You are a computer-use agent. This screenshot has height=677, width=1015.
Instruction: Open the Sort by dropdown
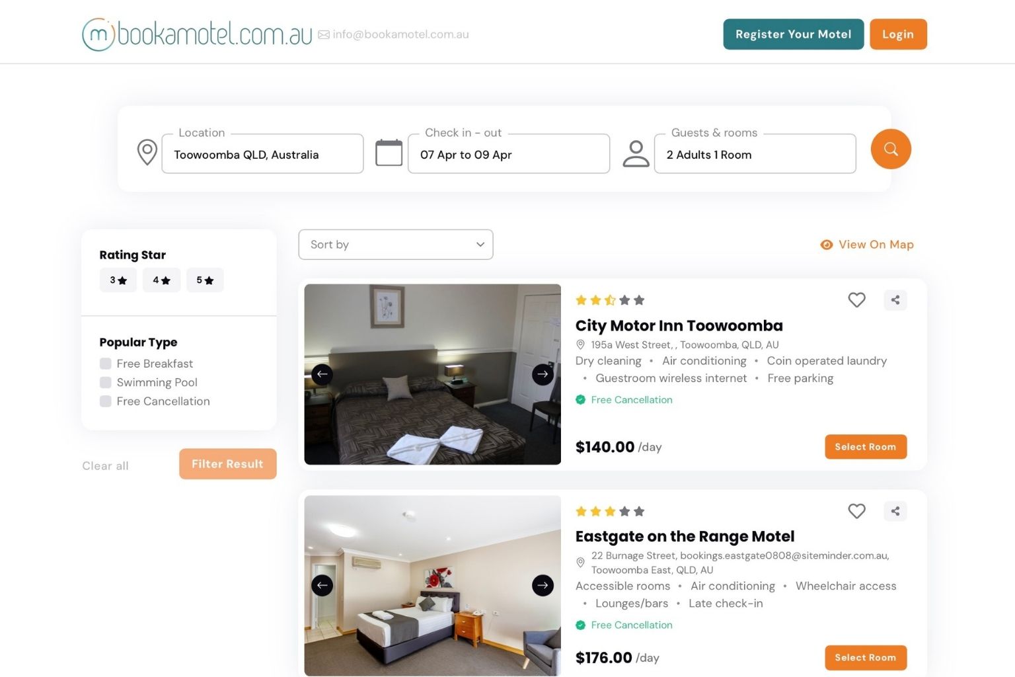coord(396,245)
